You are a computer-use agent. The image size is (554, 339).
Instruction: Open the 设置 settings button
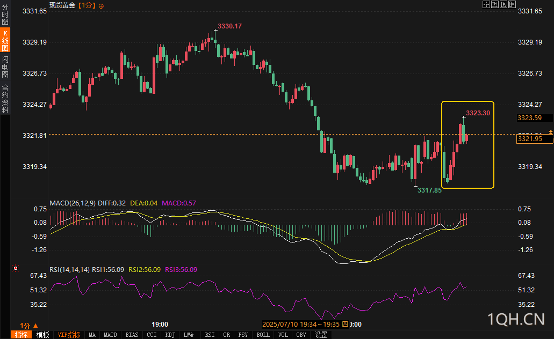point(321,335)
